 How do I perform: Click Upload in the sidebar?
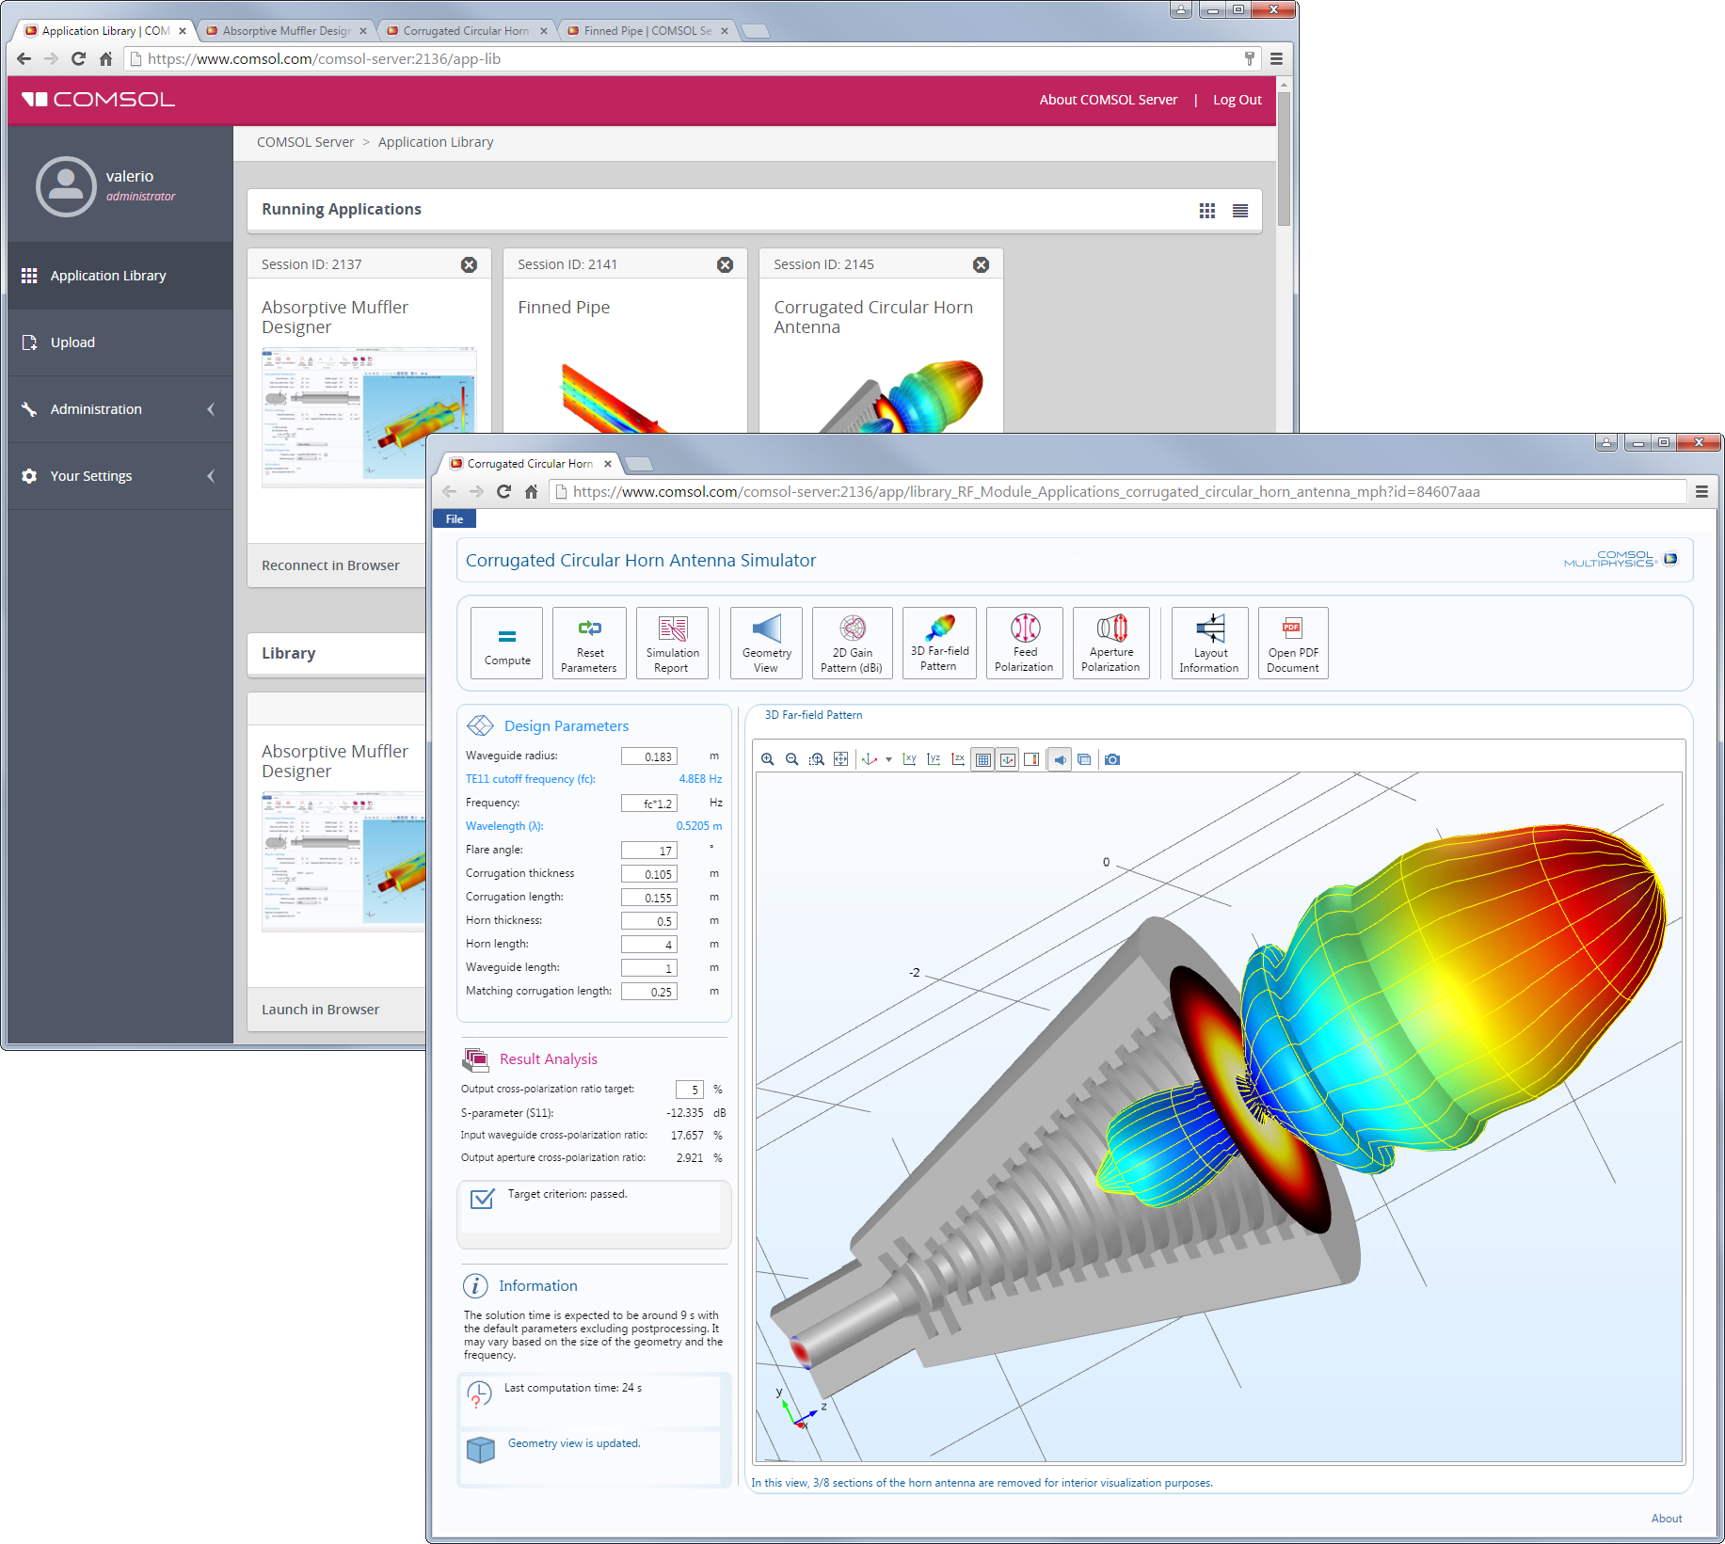120,342
